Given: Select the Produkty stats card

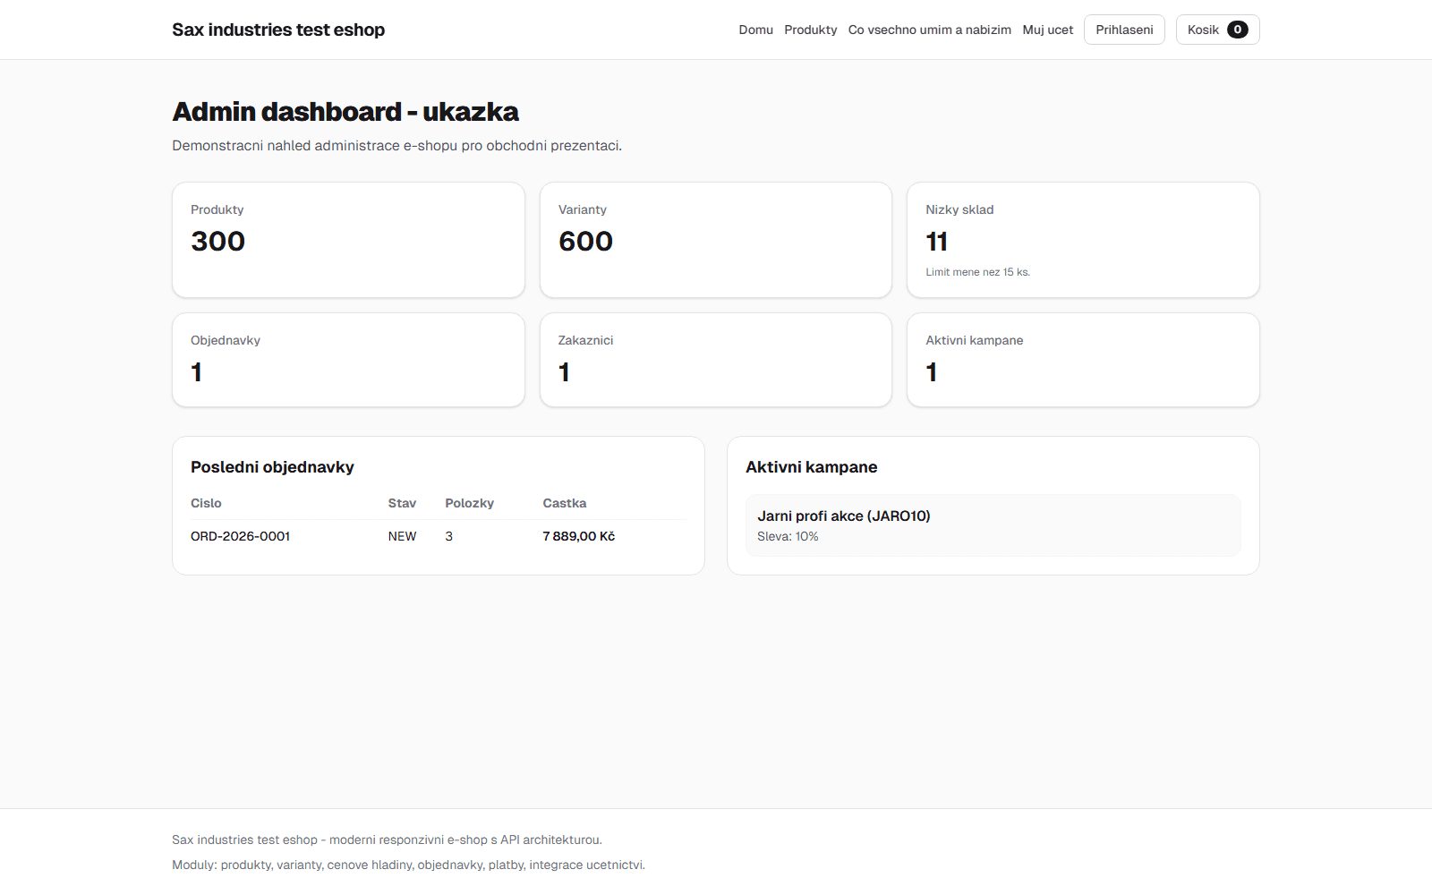Looking at the screenshot, I should click(348, 240).
